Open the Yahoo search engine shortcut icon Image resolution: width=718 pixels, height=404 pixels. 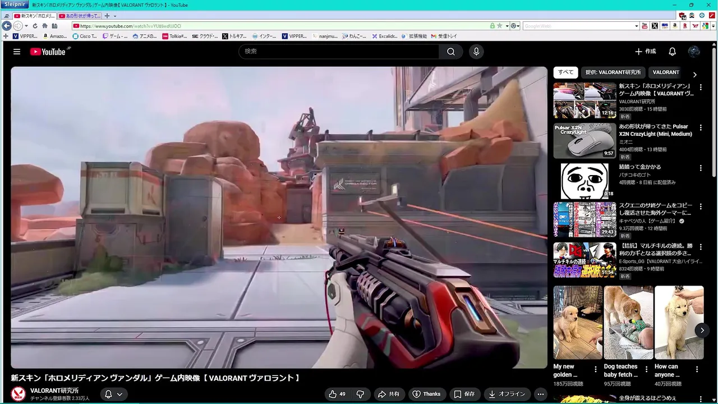pyautogui.click(x=695, y=26)
